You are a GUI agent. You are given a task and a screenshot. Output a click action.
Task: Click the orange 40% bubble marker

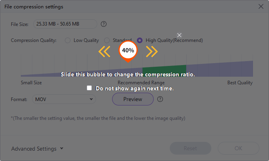click(x=128, y=51)
